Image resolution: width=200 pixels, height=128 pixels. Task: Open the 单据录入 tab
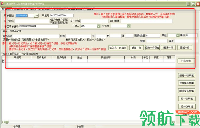[x=7, y=9]
